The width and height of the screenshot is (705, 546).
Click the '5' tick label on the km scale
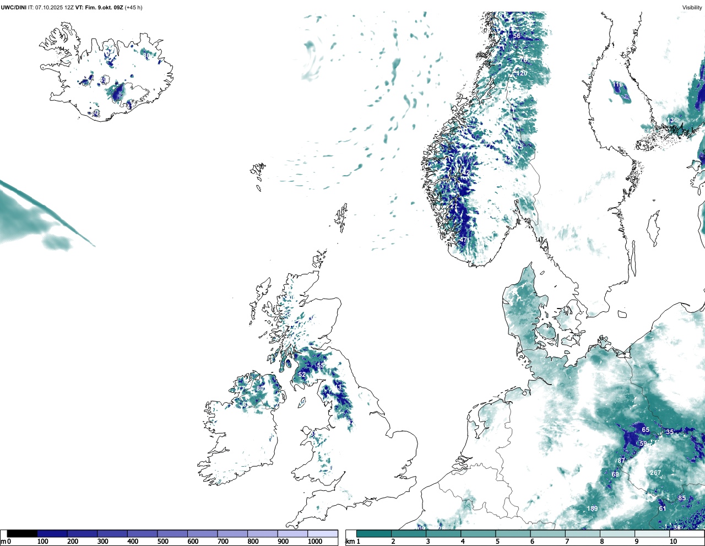[x=497, y=542]
